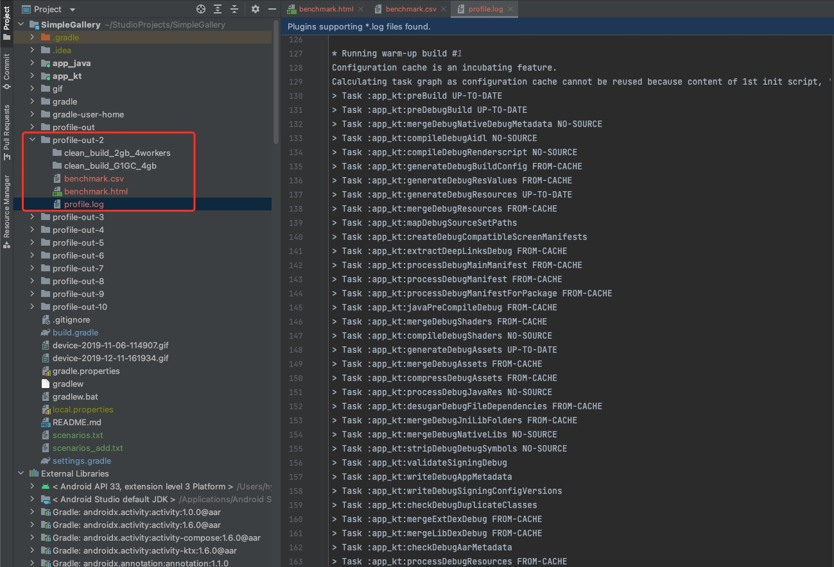Open Project panel settings gear
The height and width of the screenshot is (567, 834).
coord(256,9)
